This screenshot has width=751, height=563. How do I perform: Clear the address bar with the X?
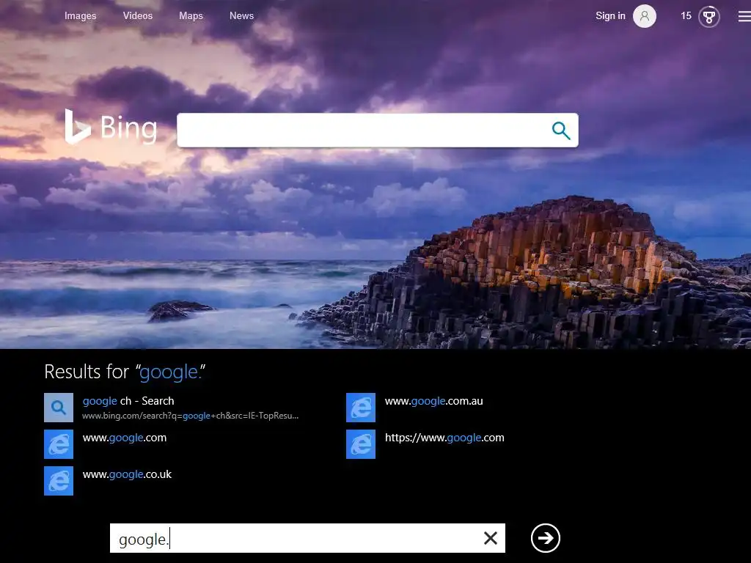click(x=491, y=538)
